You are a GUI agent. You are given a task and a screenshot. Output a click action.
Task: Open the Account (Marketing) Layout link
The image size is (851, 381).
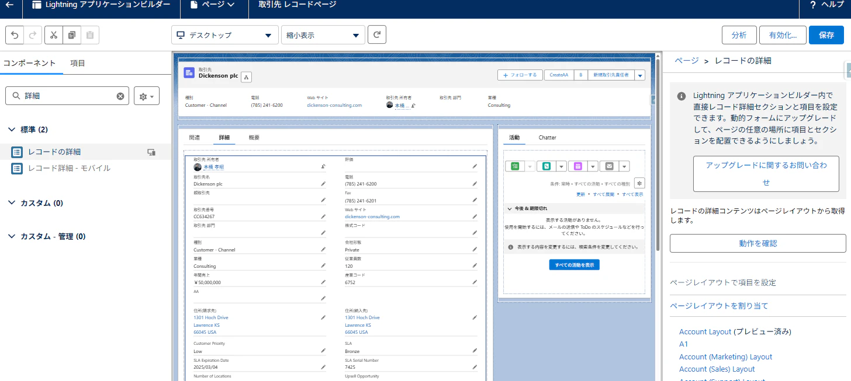[725, 356]
